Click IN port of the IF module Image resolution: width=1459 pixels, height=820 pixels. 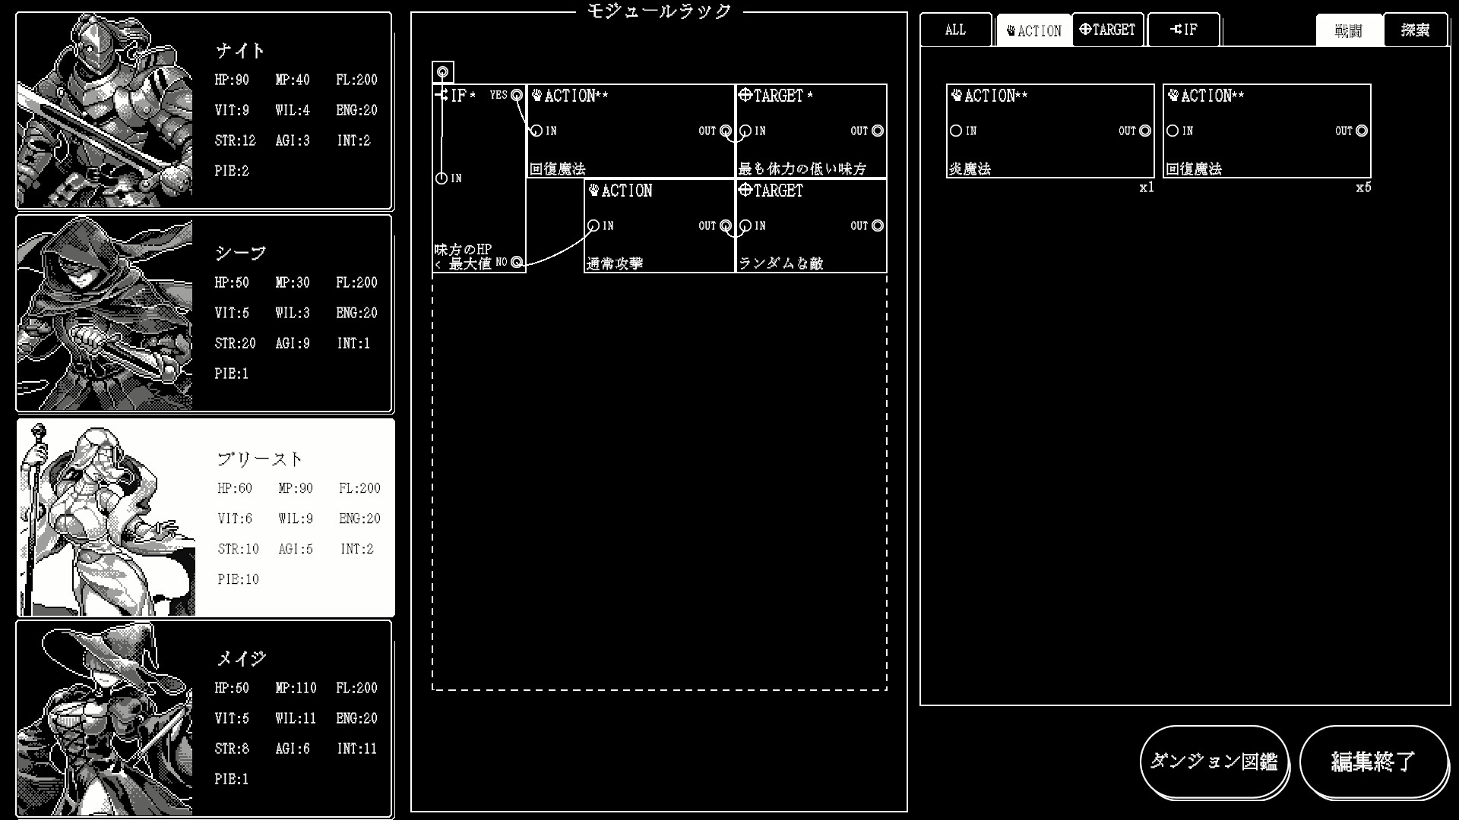tap(441, 178)
